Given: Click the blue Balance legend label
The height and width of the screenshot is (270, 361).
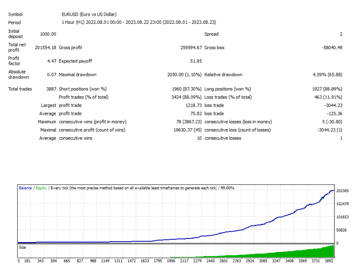Looking at the screenshot, I should pos(25,188).
